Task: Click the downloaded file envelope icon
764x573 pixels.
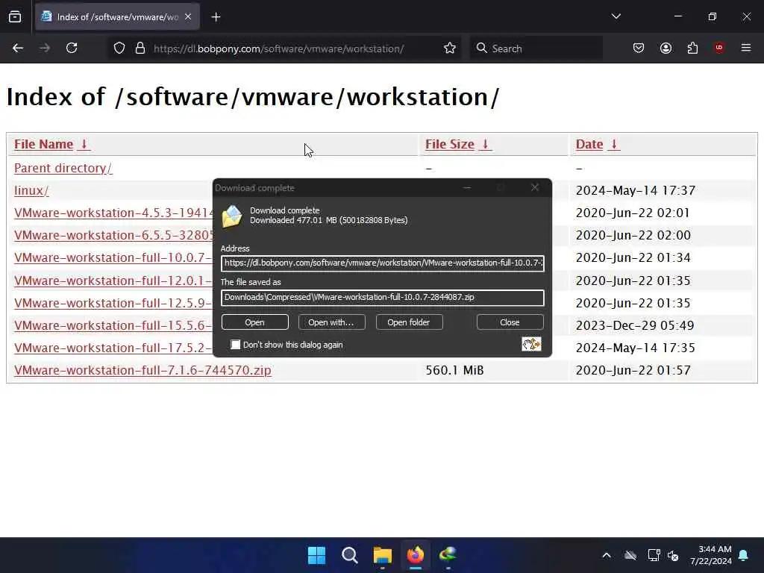Action: point(232,216)
